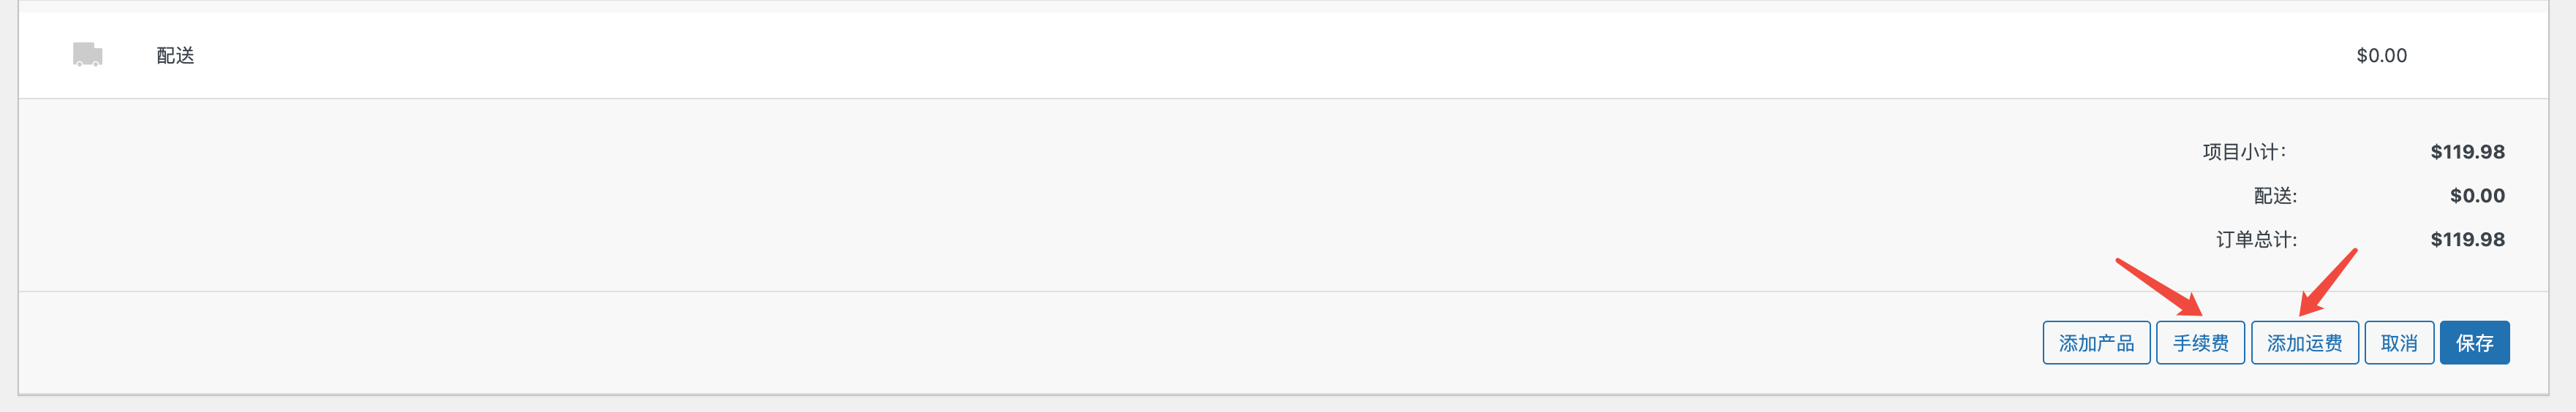The height and width of the screenshot is (412, 2576).
Task: Add a fee with the 手续费 button
Action: [2200, 343]
